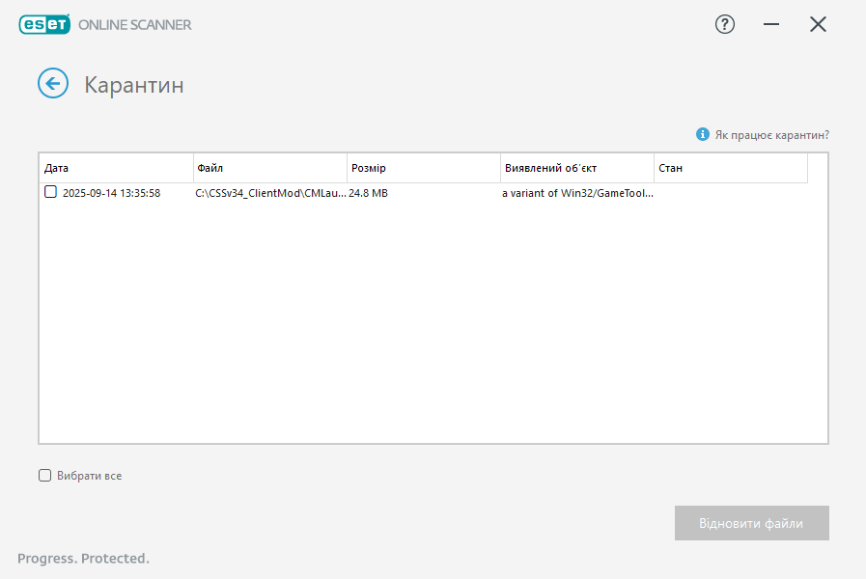Click the blue info icon near the quarantine link
Viewport: 866px width, 579px height.
pyautogui.click(x=703, y=135)
